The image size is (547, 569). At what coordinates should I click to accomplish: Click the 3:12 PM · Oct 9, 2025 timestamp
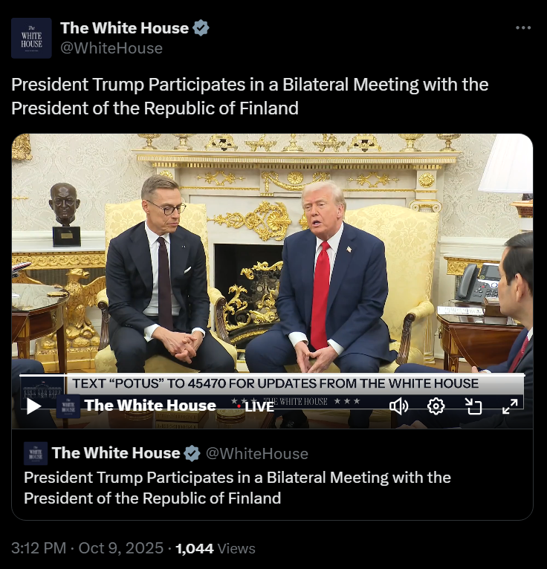tap(87, 548)
